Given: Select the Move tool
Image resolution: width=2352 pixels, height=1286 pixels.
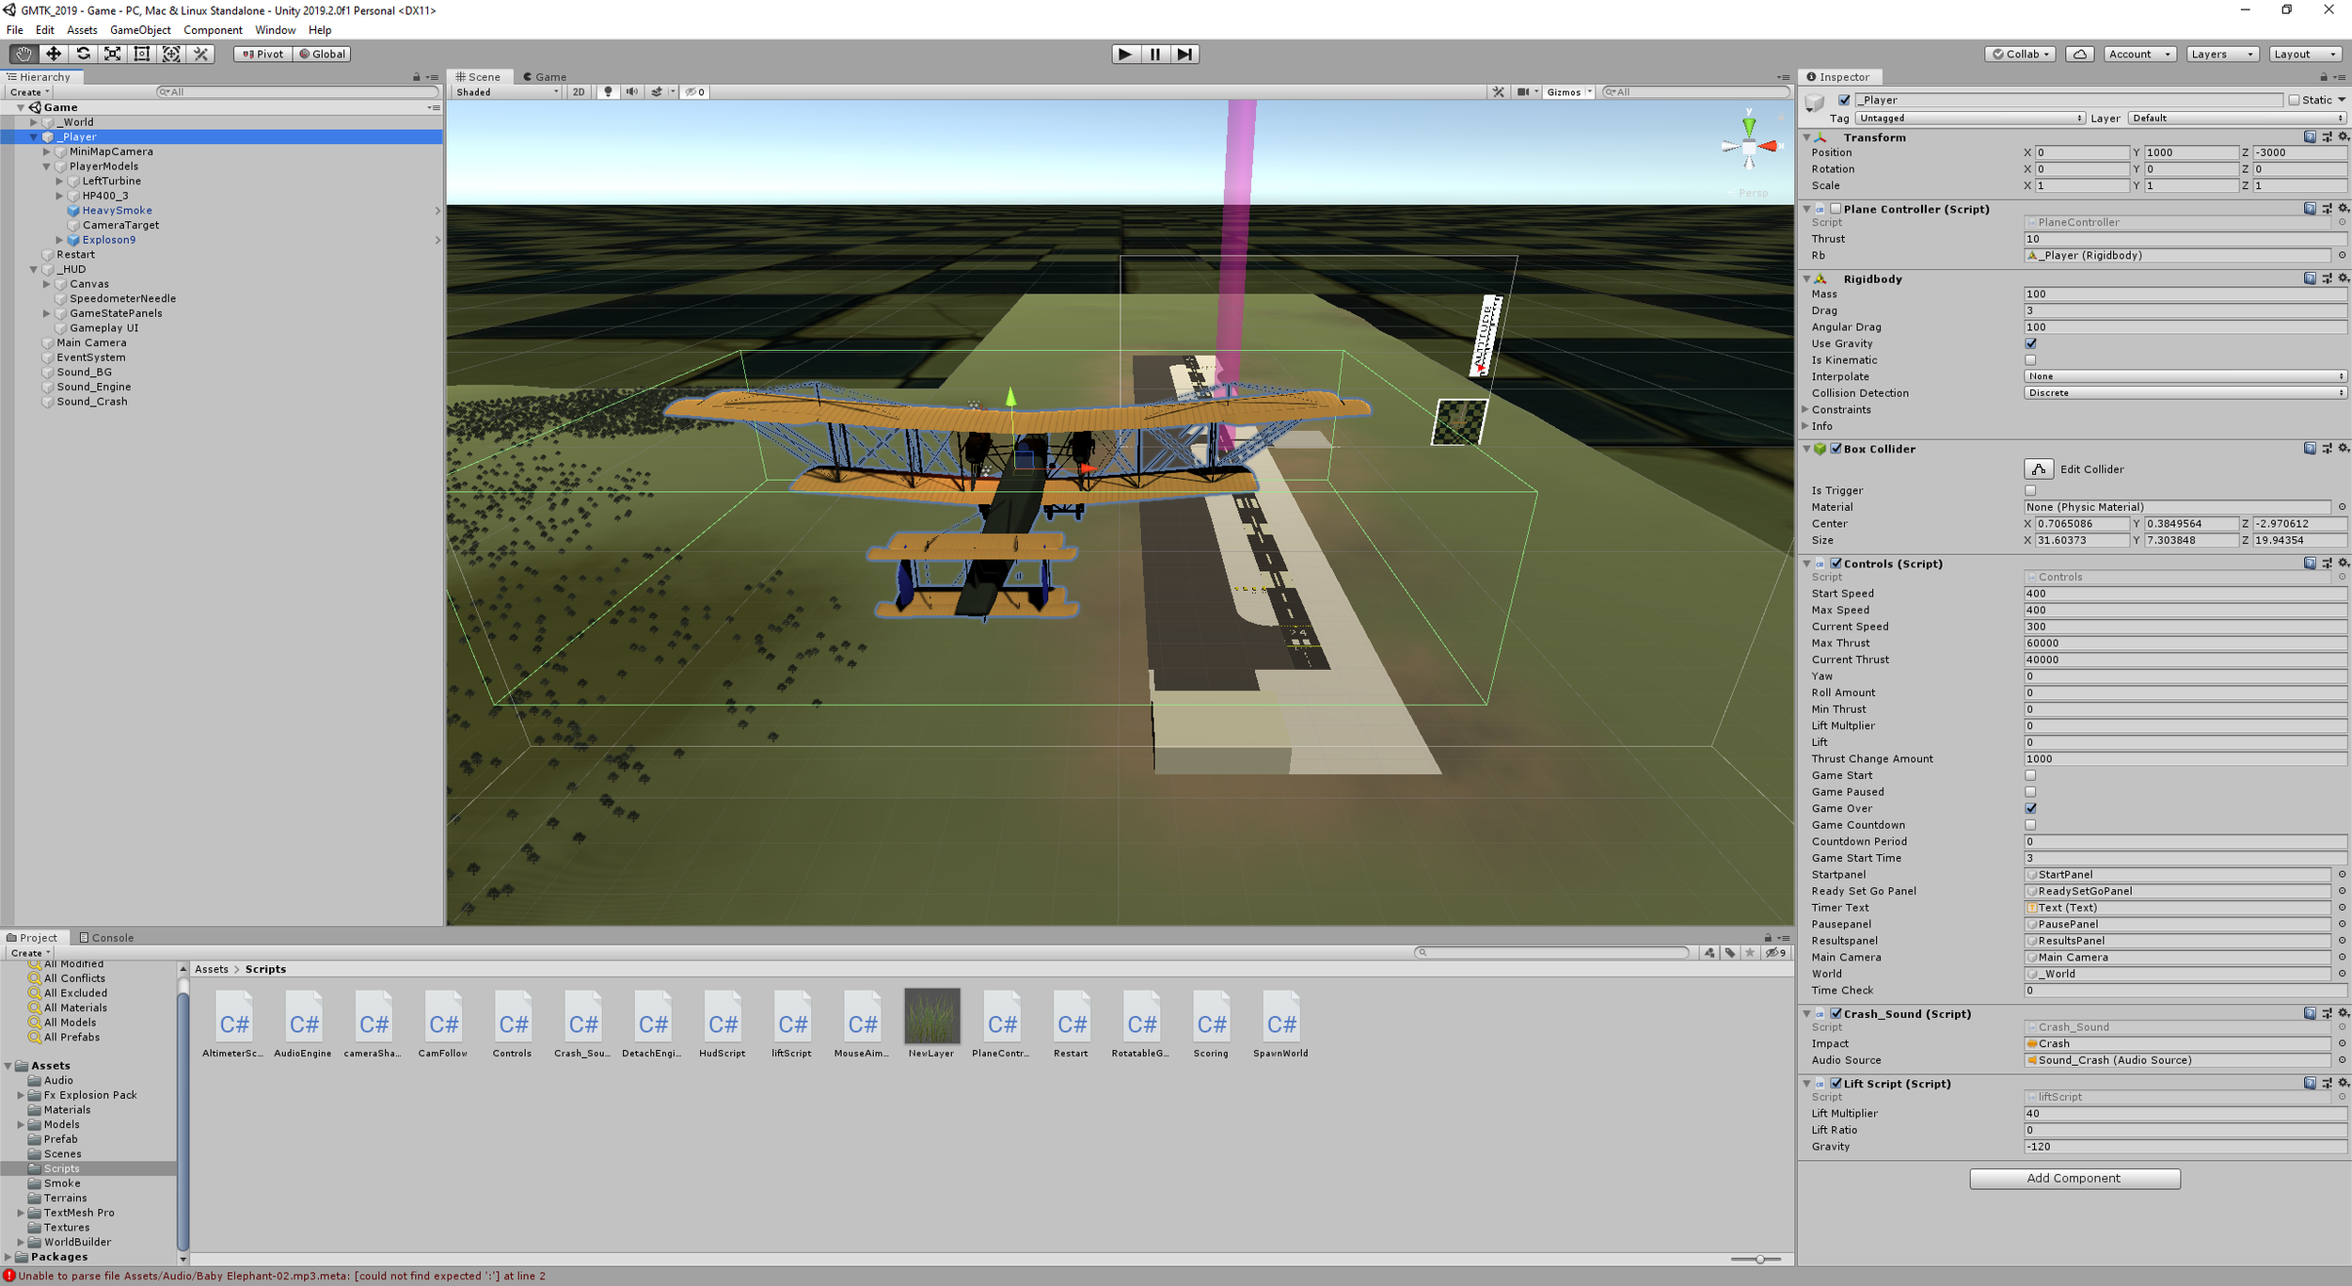Looking at the screenshot, I should click(x=54, y=54).
